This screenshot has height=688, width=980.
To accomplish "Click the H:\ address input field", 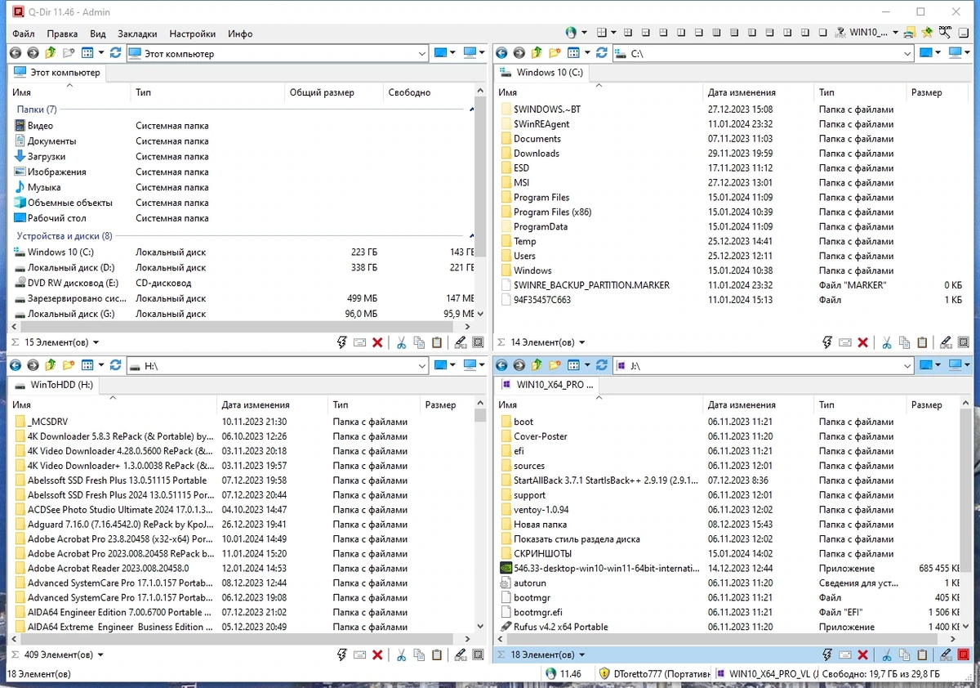I will pos(278,366).
